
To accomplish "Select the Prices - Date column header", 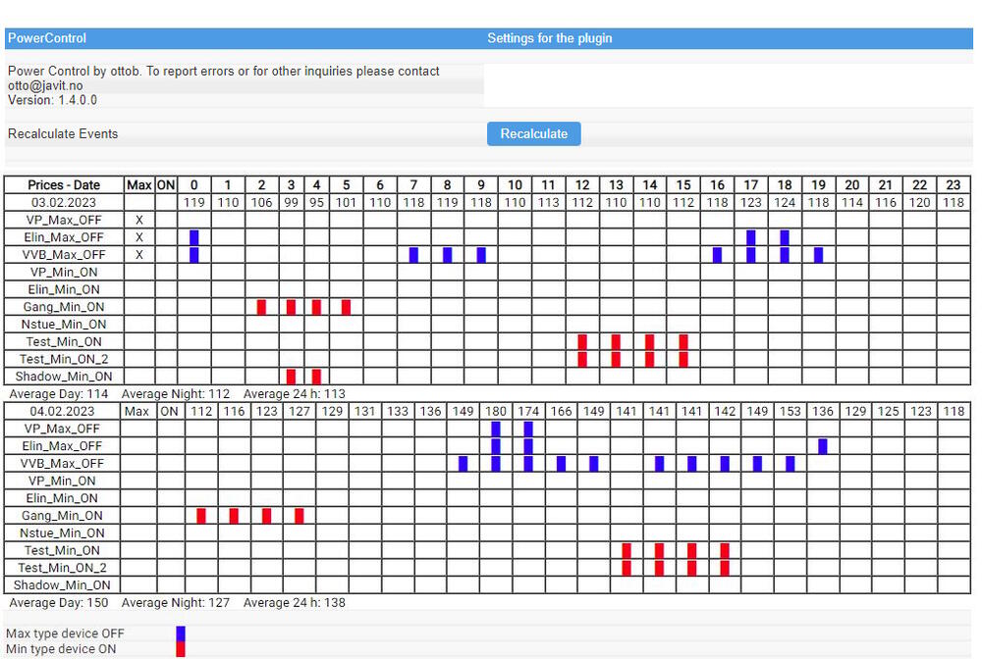I will [x=64, y=185].
